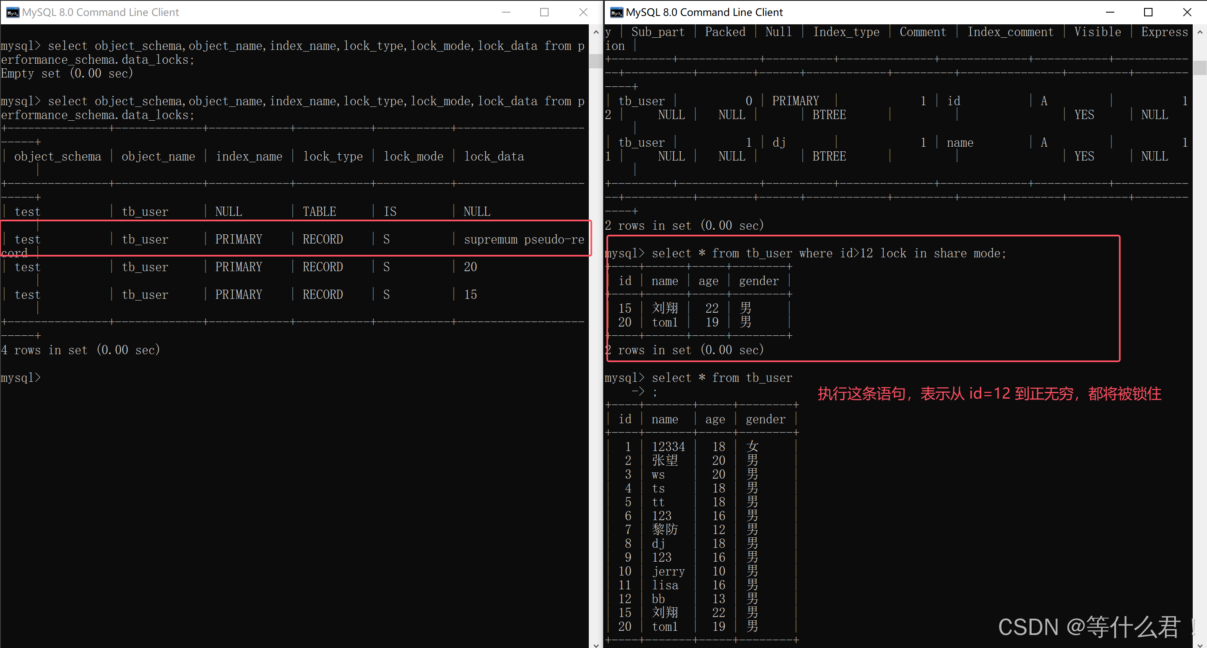Click right window MySQL app icon

point(617,12)
